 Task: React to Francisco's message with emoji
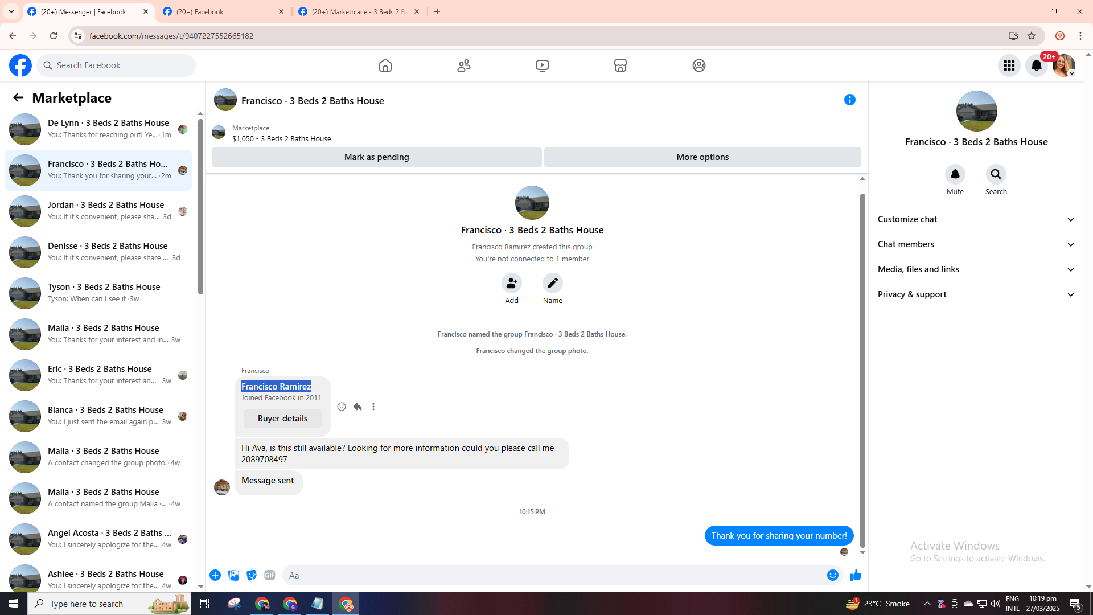point(342,407)
